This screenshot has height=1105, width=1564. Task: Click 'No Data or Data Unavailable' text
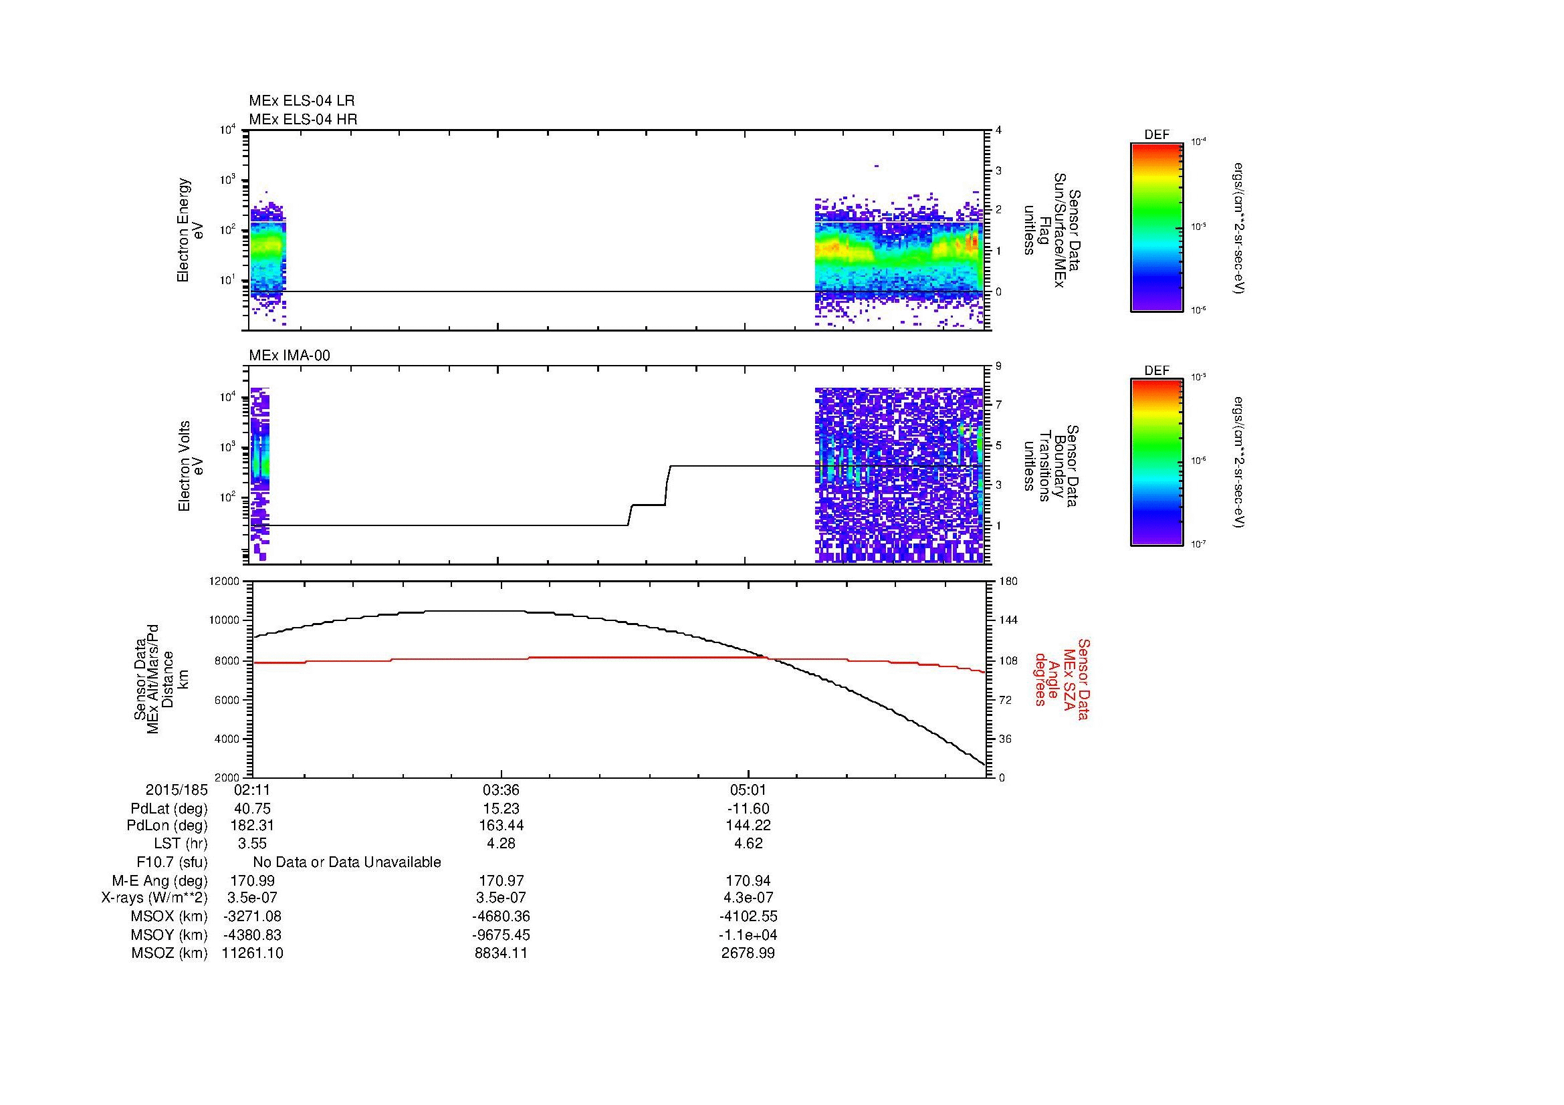[x=347, y=862]
